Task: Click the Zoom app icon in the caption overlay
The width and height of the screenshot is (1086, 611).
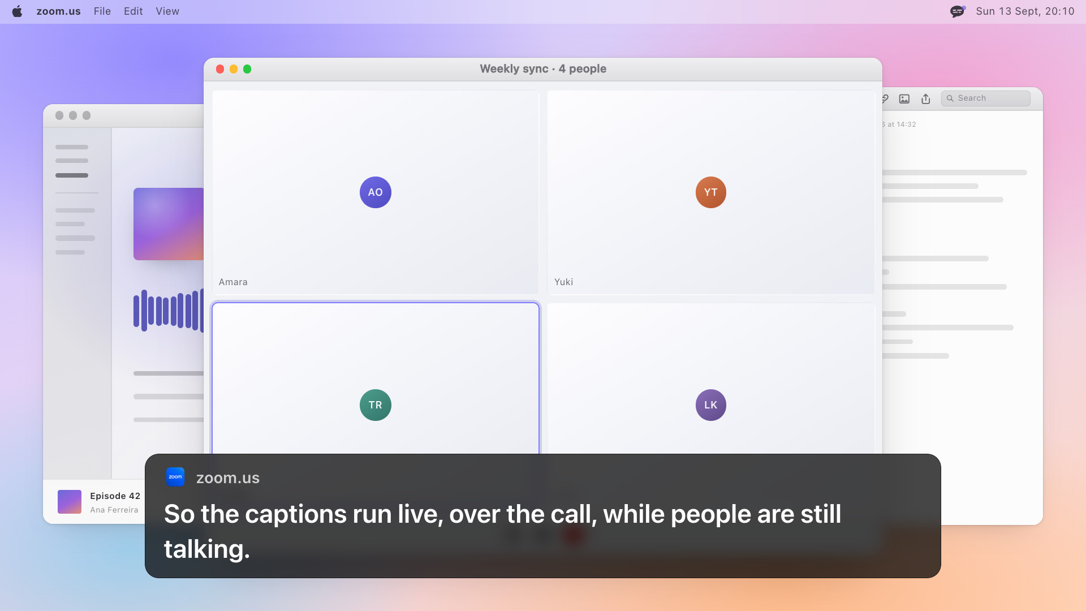Action: point(175,477)
